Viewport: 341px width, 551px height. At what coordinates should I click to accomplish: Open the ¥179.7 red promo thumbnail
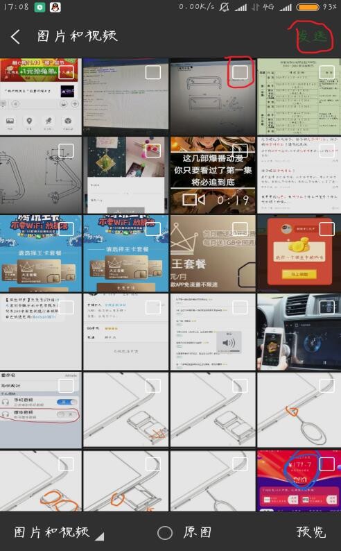tap(299, 481)
